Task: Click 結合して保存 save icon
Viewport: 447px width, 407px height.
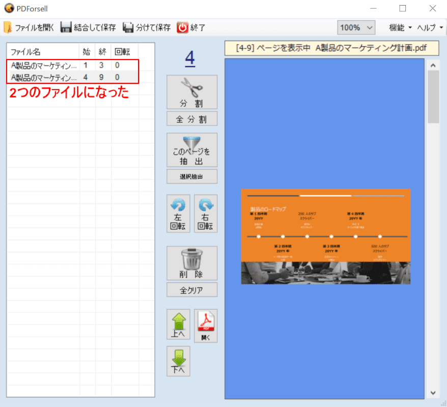Action: coord(66,27)
